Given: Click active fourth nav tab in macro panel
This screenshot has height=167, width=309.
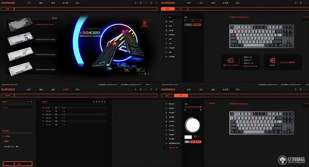Looking at the screenshot, I should (65, 89).
